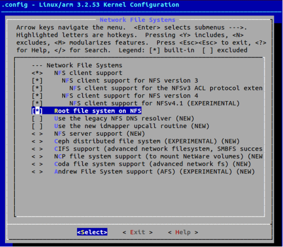Select Ceph distributed file system entry

tap(136, 141)
